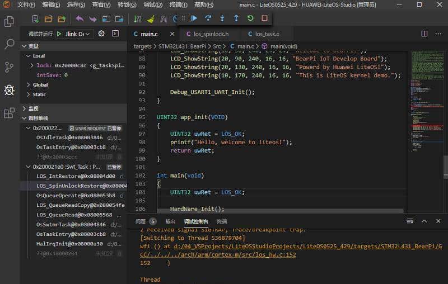This screenshot has height=284, width=448.
Task: Open the Explorer view in activity bar
Action: tap(9, 21)
